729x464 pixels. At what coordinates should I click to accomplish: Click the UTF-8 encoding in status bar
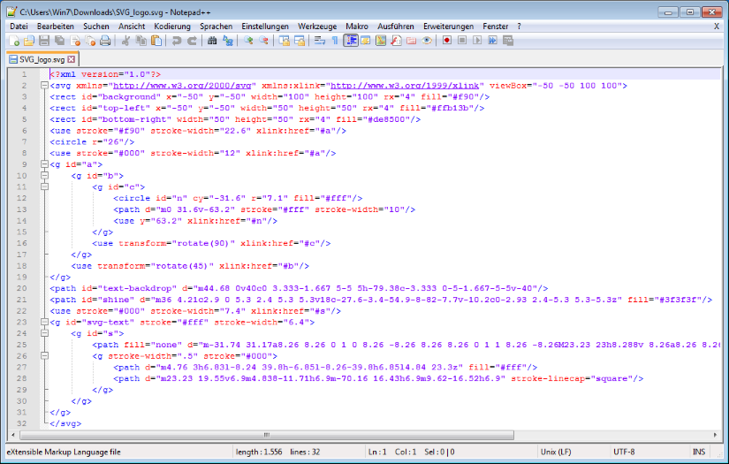626,452
